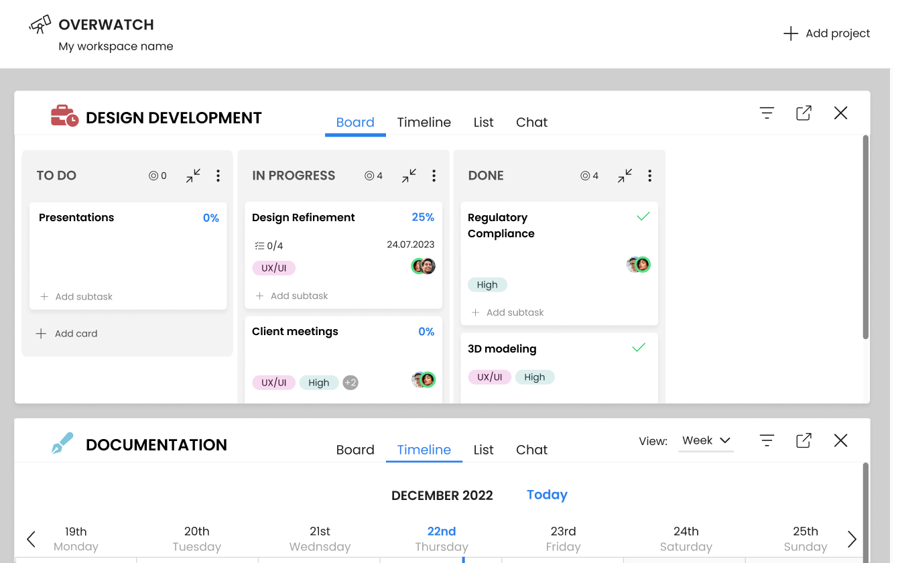Toggle checkmark on 3D modeling card
898x563 pixels.
pos(639,348)
